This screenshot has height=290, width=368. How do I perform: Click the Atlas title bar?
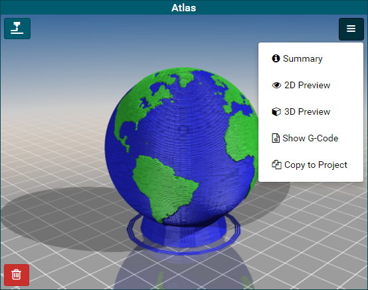click(184, 7)
